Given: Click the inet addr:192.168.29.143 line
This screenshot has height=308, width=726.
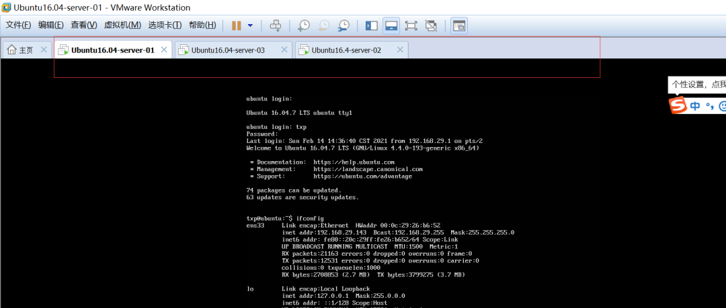Looking at the screenshot, I should coord(398,232).
